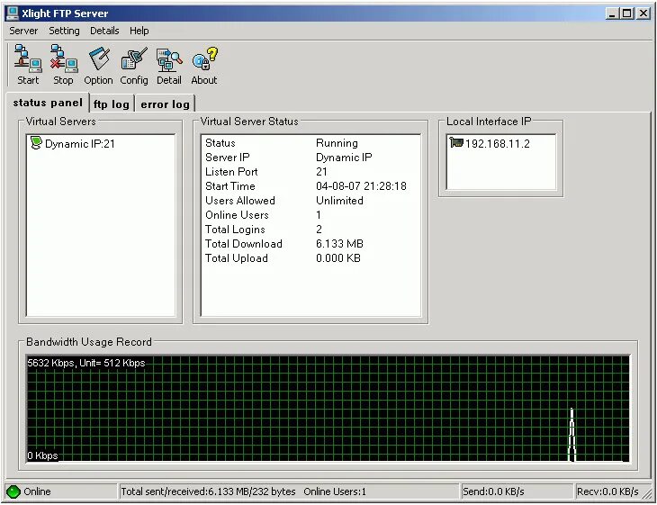Image resolution: width=657 pixels, height=505 pixels.
Task: Maximize the Xlight FTP Server window
Action: coord(626,14)
